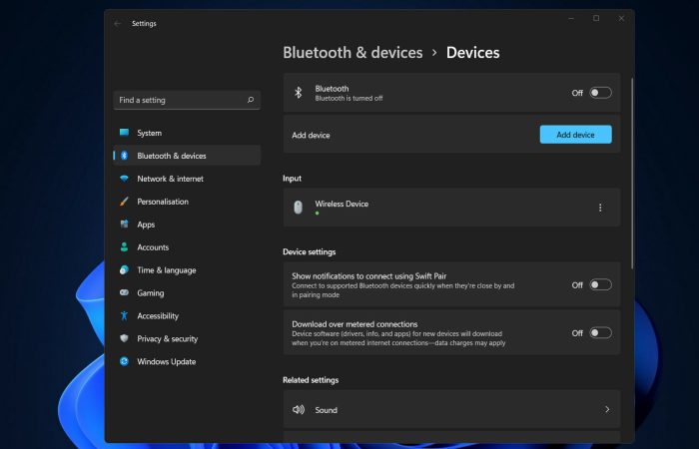The image size is (699, 449).
Task: Open Time & language settings
Action: (x=187, y=270)
